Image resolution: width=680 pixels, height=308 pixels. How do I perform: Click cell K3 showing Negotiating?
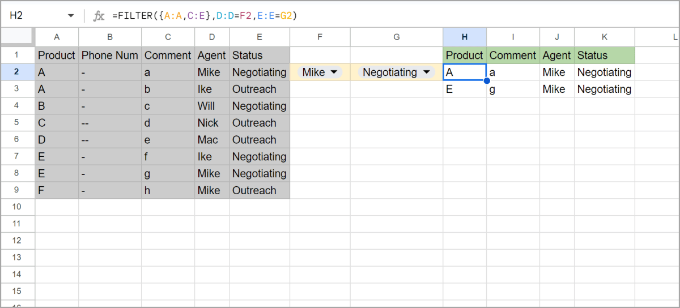[605, 89]
